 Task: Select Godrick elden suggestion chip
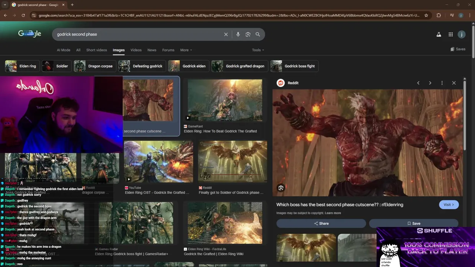pyautogui.click(x=189, y=66)
